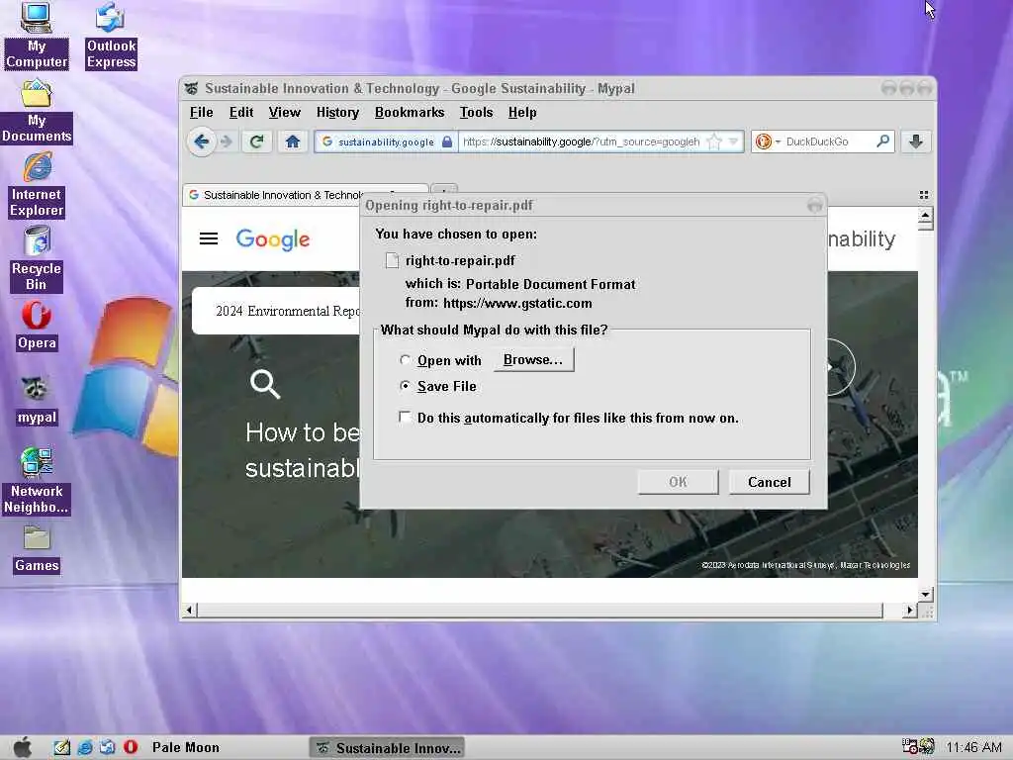This screenshot has width=1013, height=760.
Task: Open the Recycle Bin icon
Action: pyautogui.click(x=37, y=258)
